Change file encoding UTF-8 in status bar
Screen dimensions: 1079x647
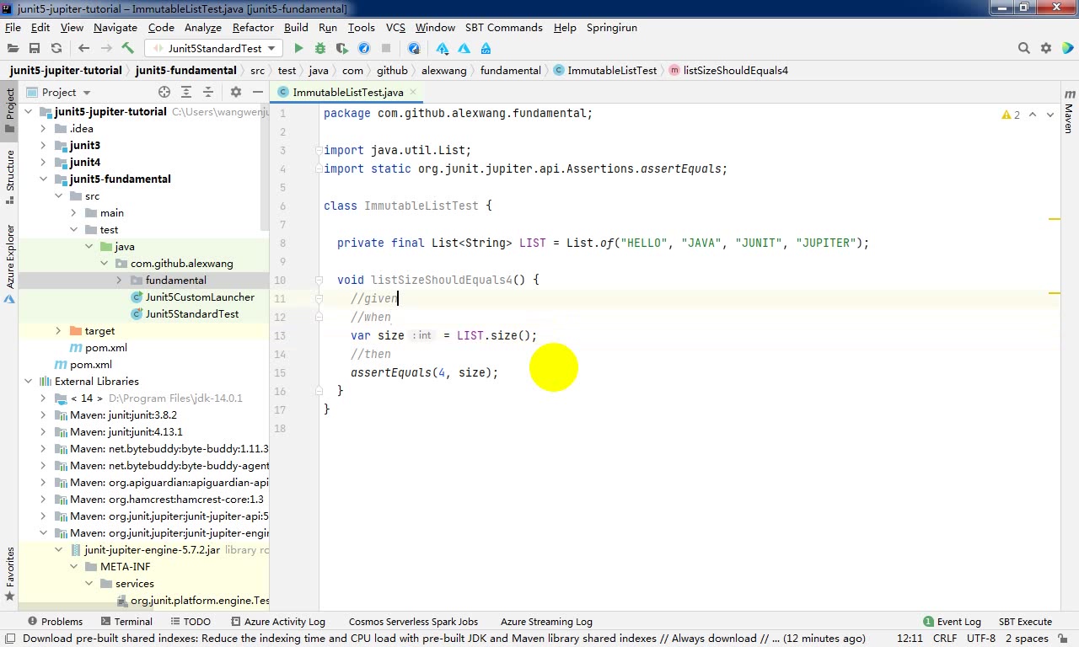coord(981,639)
